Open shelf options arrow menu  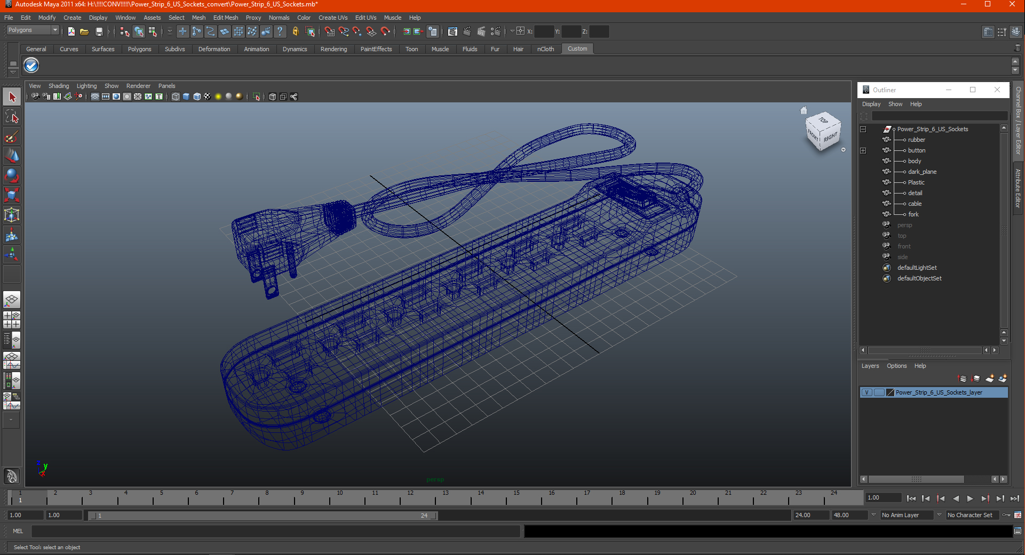pos(13,71)
